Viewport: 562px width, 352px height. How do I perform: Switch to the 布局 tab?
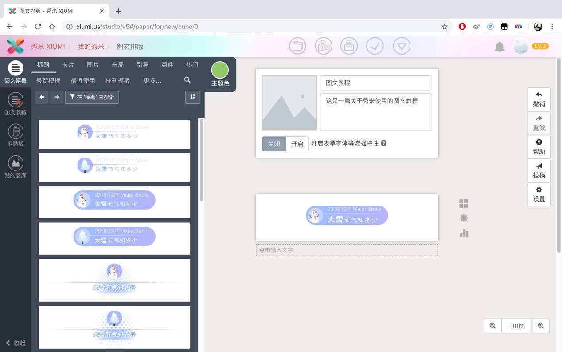tap(117, 65)
